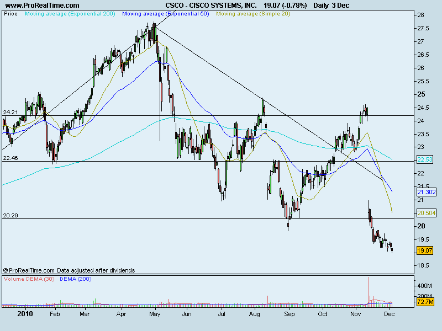Viewport: 442px width, 331px height.
Task: Click the Feb label on time axis
Action: coord(55,314)
